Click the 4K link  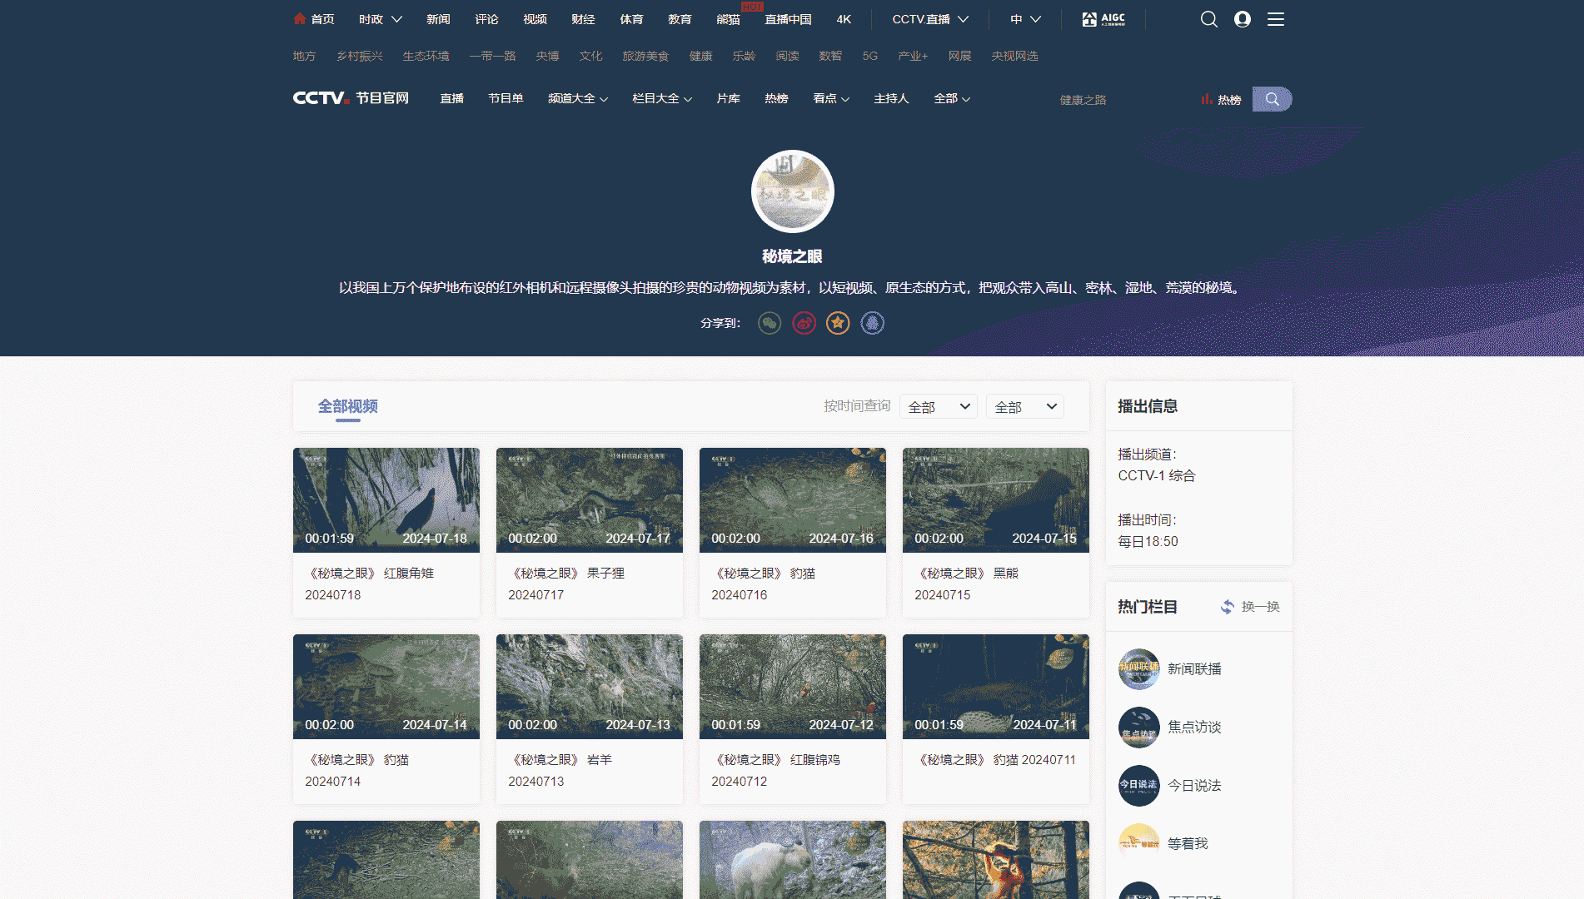(x=844, y=19)
